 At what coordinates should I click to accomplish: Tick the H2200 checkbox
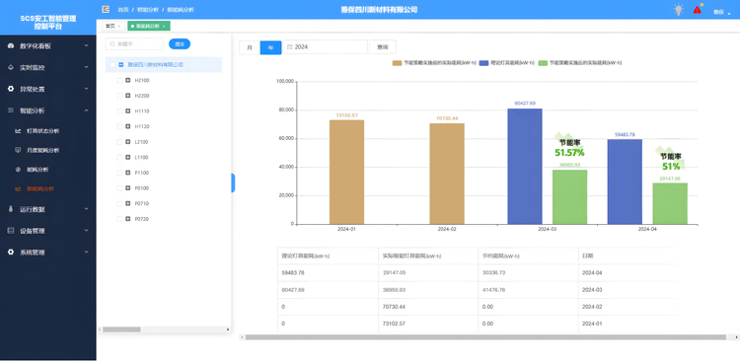[x=119, y=96]
